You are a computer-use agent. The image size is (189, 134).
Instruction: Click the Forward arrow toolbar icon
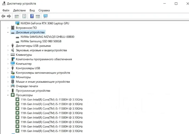[9, 16]
